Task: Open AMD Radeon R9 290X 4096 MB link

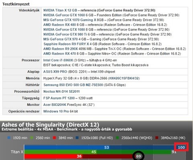Action: 67,49
